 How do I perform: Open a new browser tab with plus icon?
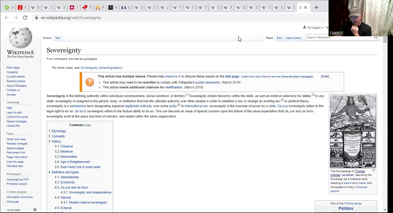[316, 7]
